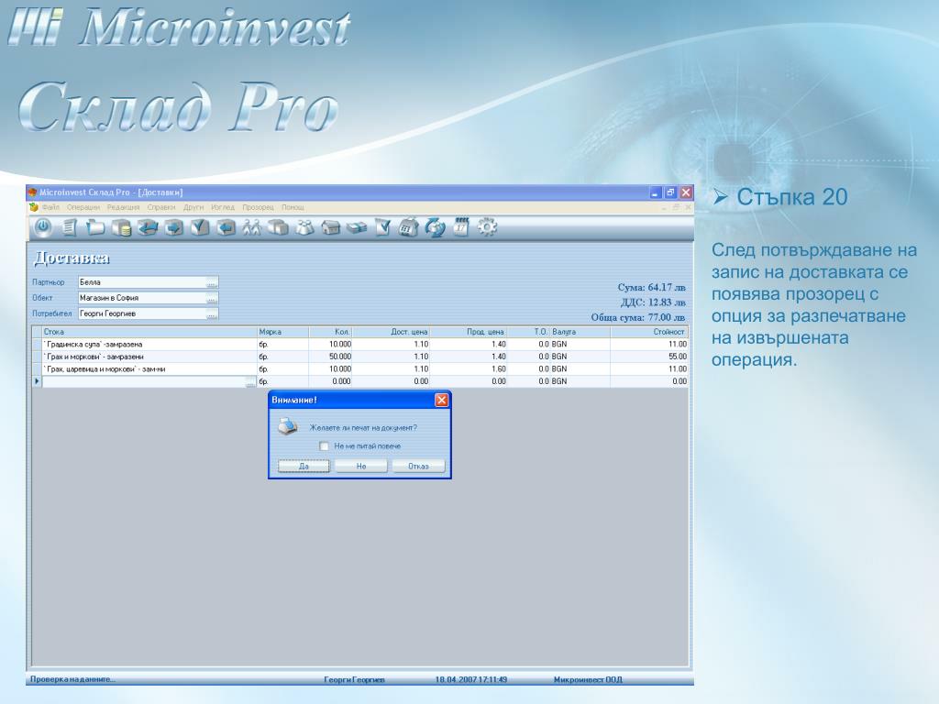Click the date 18.04.2007 in status bar
The image size is (939, 704).
tap(456, 679)
